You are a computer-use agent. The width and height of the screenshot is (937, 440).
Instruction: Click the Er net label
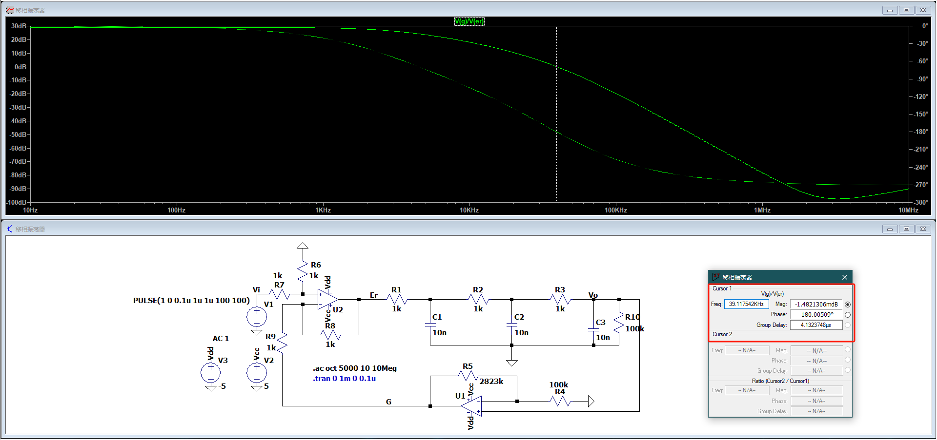[x=374, y=295]
